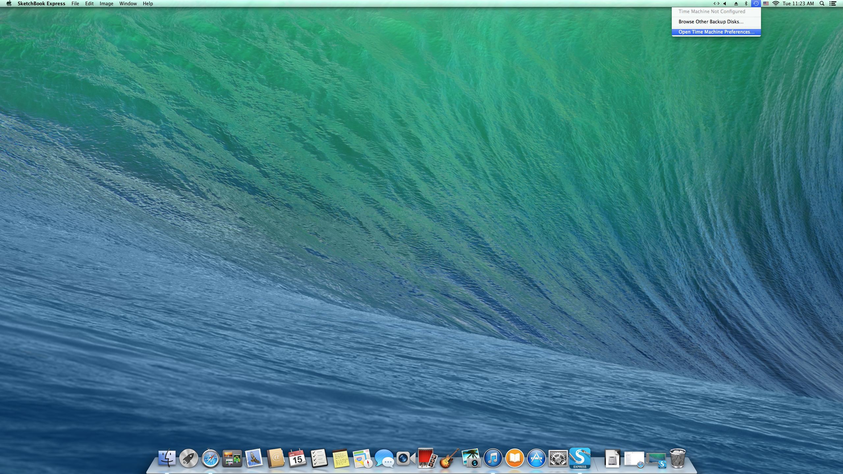The height and width of the screenshot is (474, 843).
Task: Expand Time Machine menu dropdown
Action: click(757, 4)
